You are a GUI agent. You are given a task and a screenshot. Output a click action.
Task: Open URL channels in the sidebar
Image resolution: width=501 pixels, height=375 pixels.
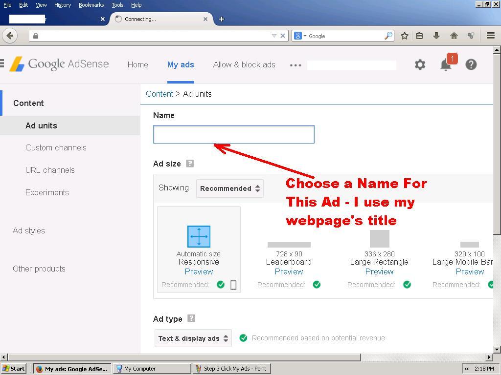50,170
